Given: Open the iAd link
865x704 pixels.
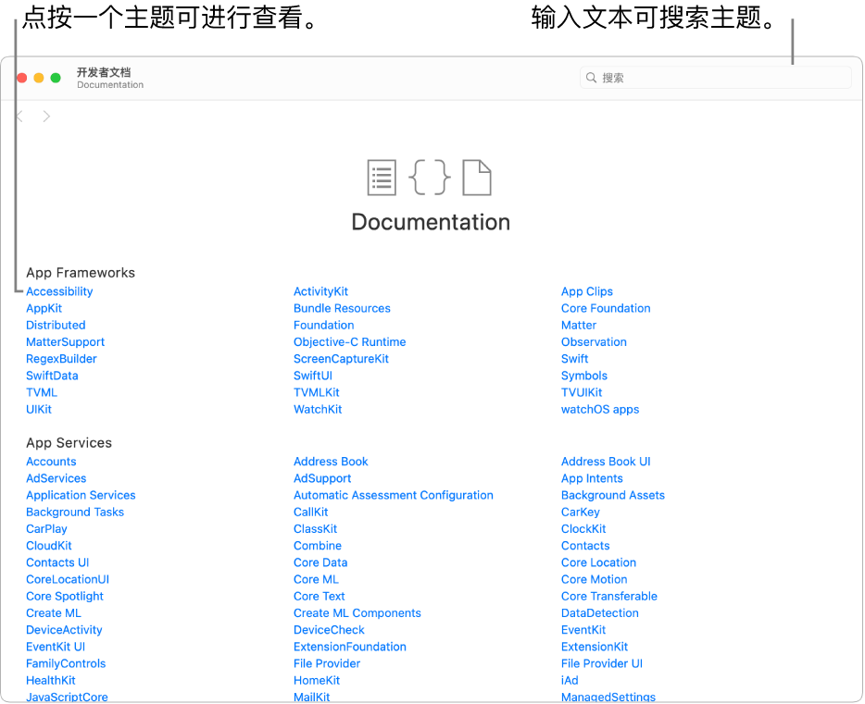Looking at the screenshot, I should (x=570, y=680).
